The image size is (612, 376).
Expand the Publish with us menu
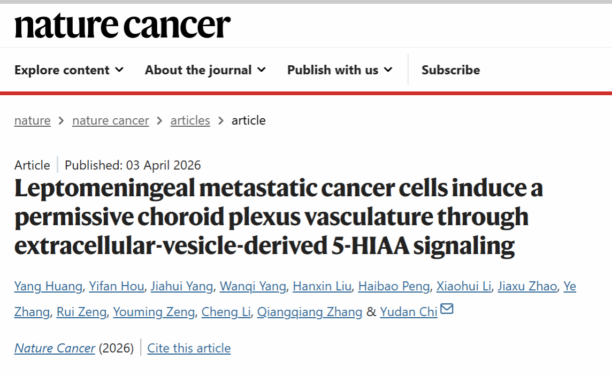coord(340,70)
